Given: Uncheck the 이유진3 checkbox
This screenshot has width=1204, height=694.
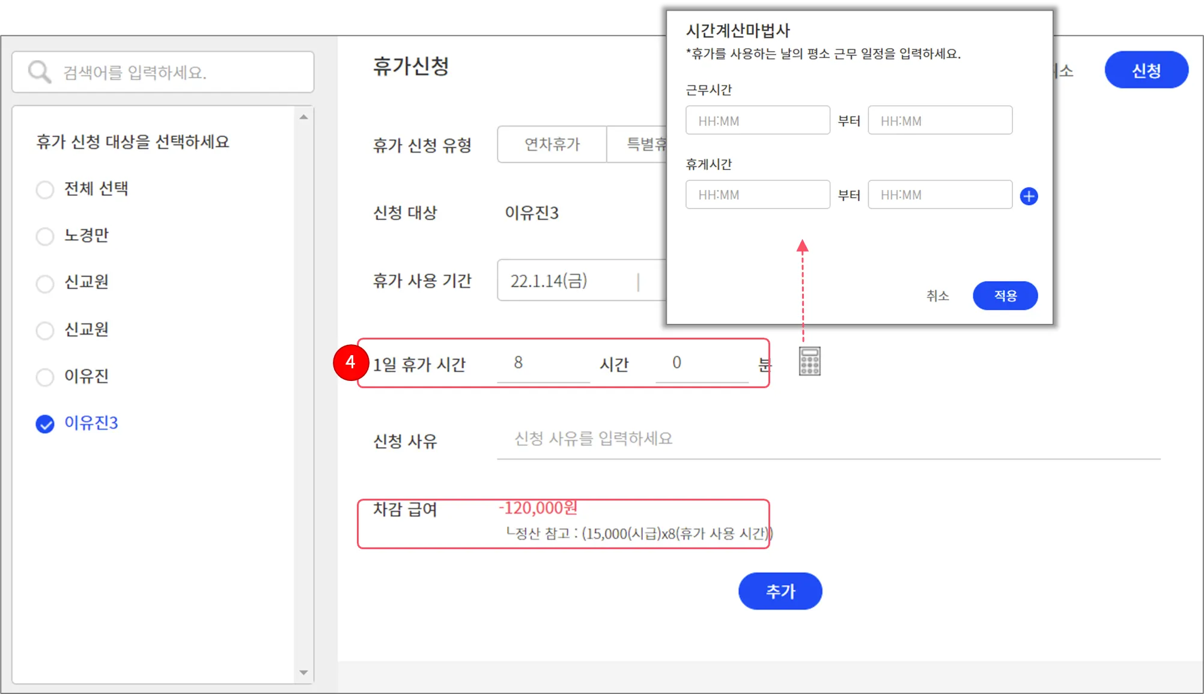Looking at the screenshot, I should tap(45, 424).
